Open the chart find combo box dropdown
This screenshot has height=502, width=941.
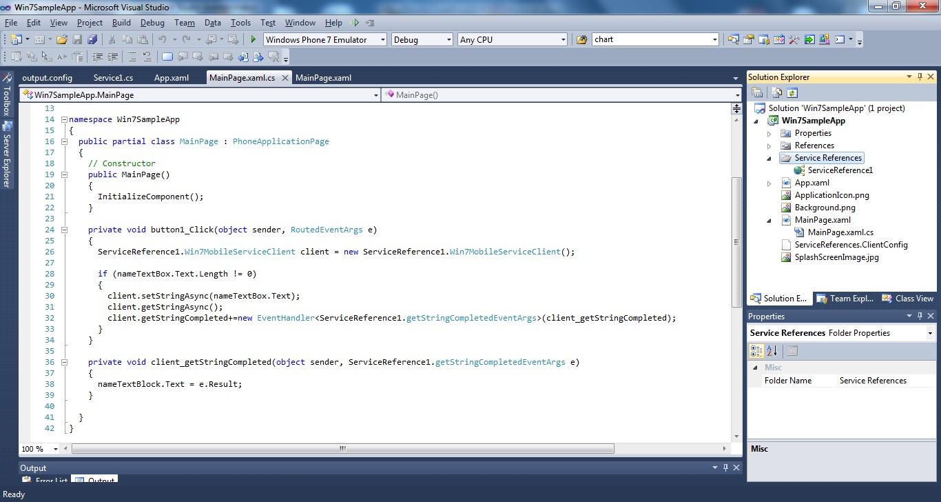pos(714,40)
